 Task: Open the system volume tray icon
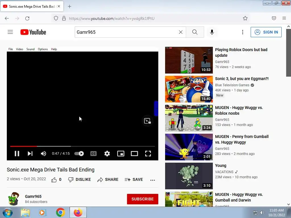[x=262, y=213]
